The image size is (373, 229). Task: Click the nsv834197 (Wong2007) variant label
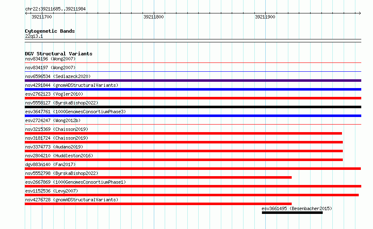click(x=50, y=68)
